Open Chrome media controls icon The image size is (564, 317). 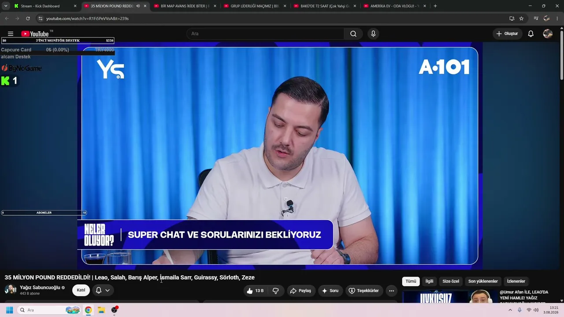(536, 18)
